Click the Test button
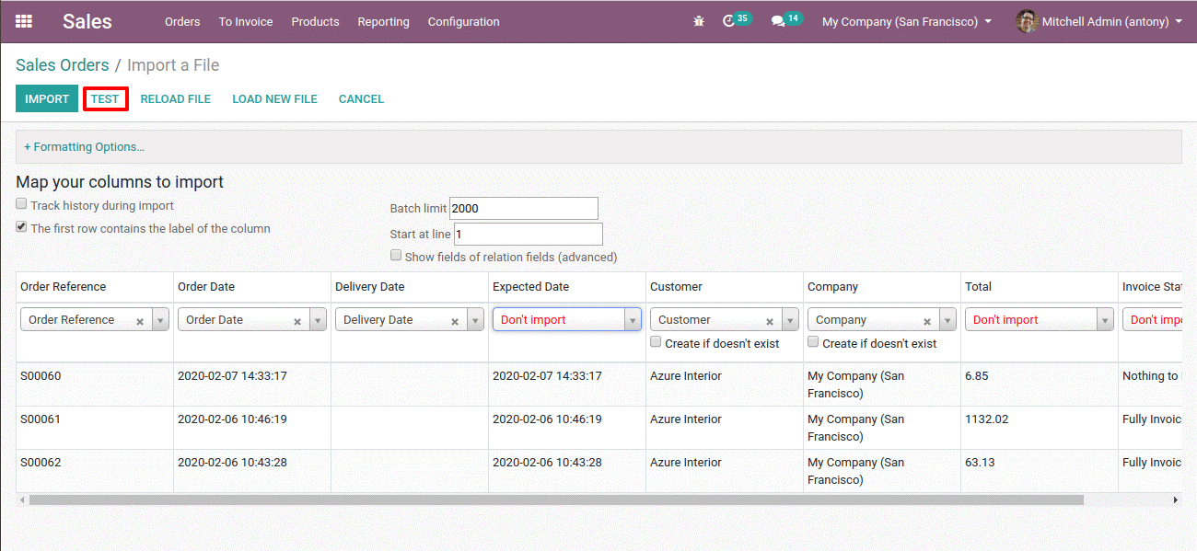This screenshot has width=1197, height=551. click(x=105, y=98)
